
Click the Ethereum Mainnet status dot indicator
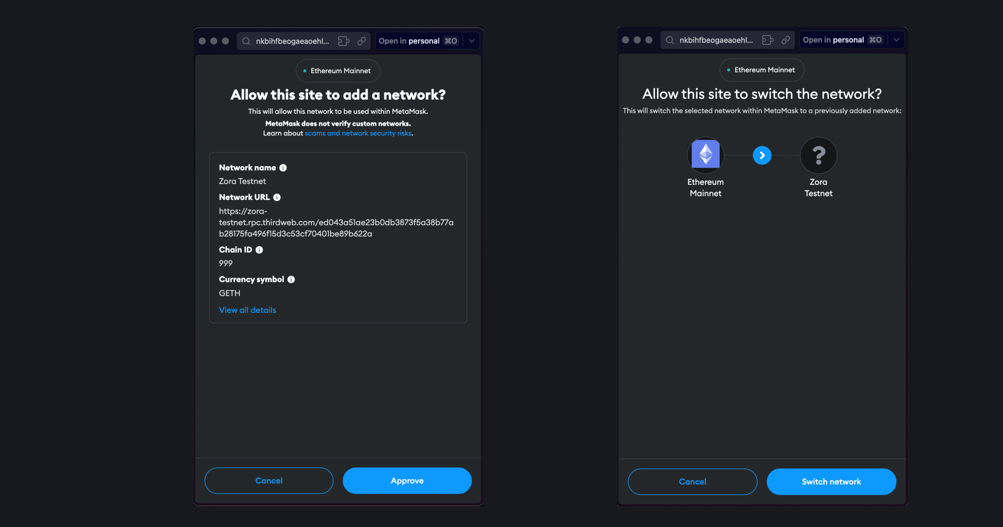pyautogui.click(x=305, y=71)
